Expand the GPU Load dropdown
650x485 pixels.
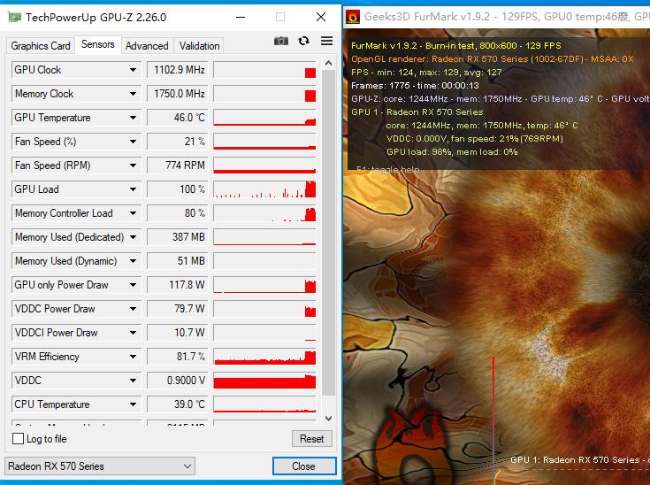click(133, 189)
